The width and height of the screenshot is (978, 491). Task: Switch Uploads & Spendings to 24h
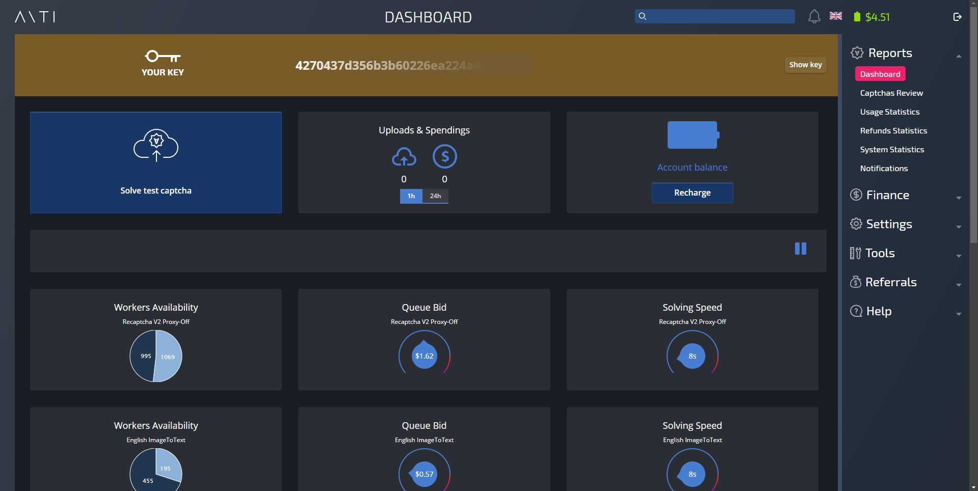[x=435, y=196]
